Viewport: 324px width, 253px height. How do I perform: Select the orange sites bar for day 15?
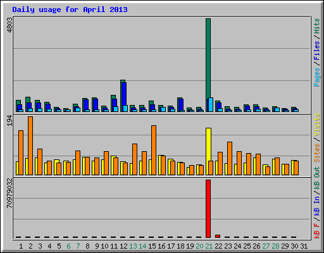click(154, 150)
